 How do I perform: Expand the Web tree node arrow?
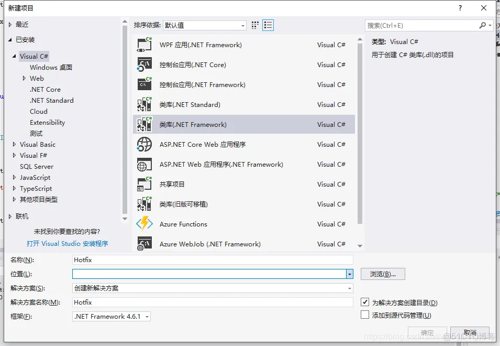pyautogui.click(x=24, y=78)
